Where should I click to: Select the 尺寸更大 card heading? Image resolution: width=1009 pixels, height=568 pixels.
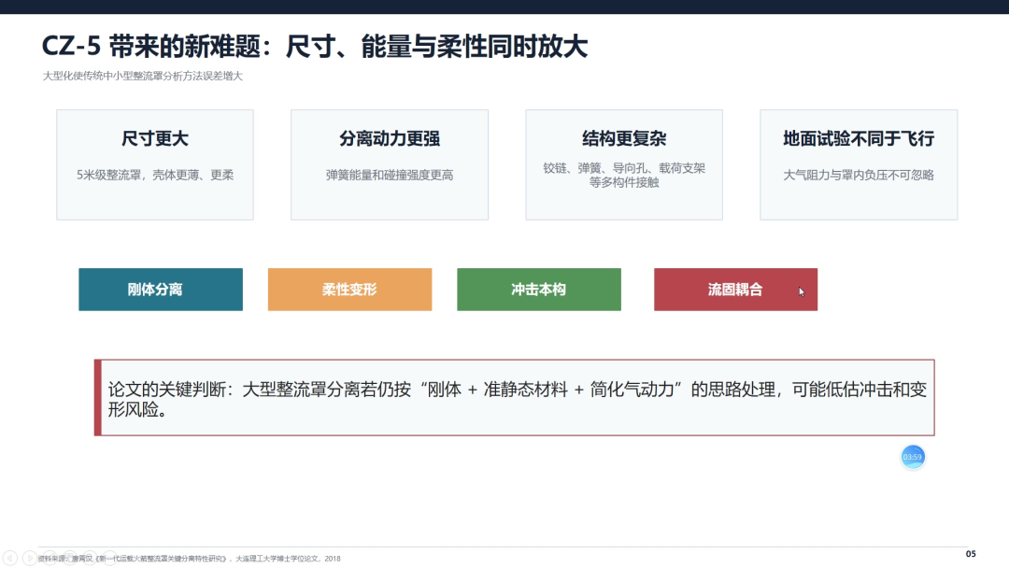pyautogui.click(x=155, y=138)
